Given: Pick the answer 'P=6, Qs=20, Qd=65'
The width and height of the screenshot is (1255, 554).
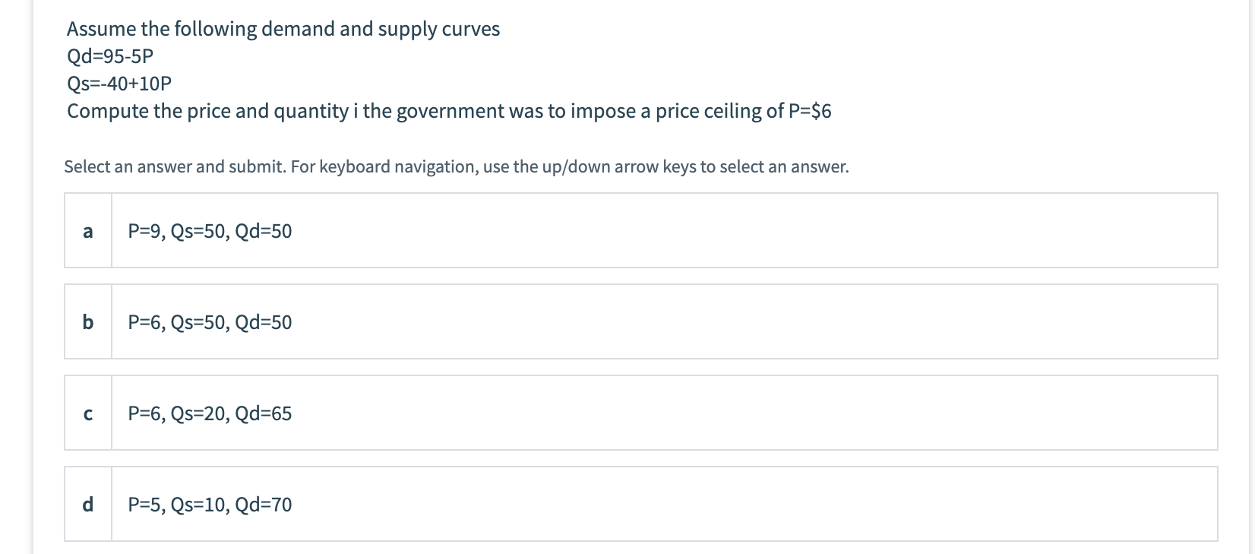Looking at the screenshot, I should point(210,413).
